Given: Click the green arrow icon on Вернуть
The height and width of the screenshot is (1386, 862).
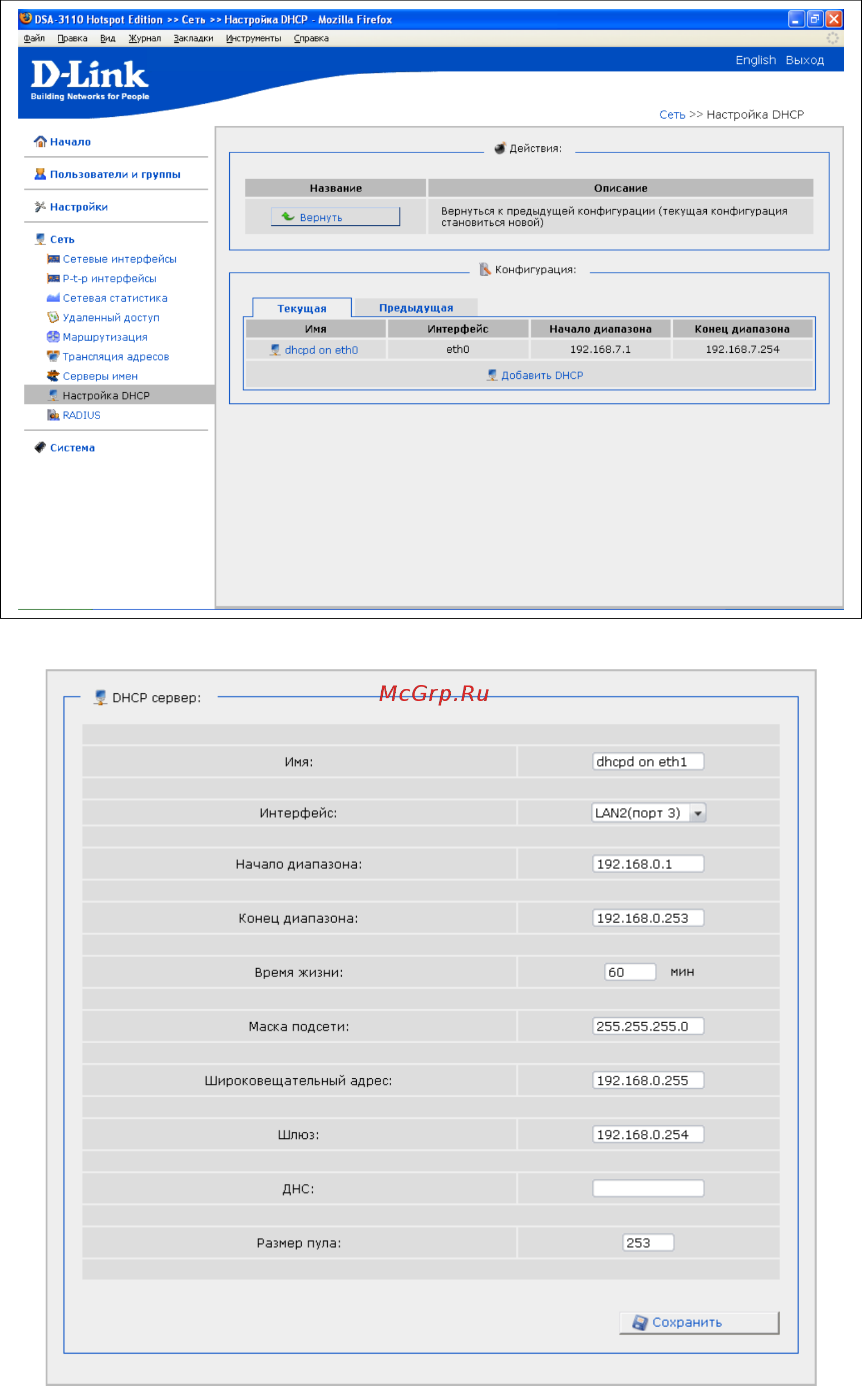Looking at the screenshot, I should 288,216.
